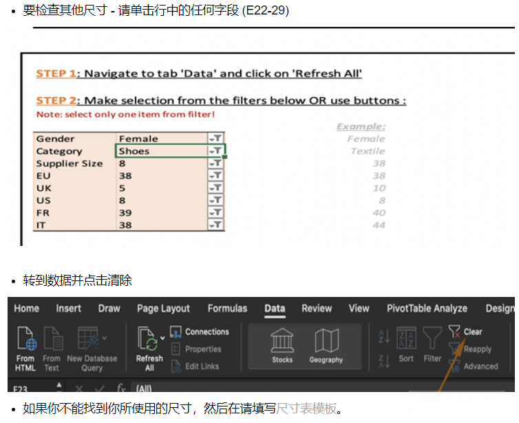The width and height of the screenshot is (519, 423).
Task: Open the FR size filter dropdown
Action: (216, 212)
